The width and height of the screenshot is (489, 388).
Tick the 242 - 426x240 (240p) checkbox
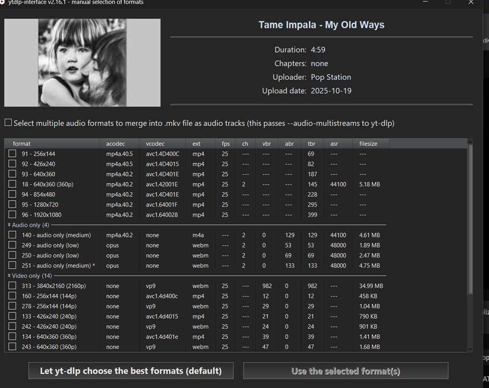click(12, 326)
